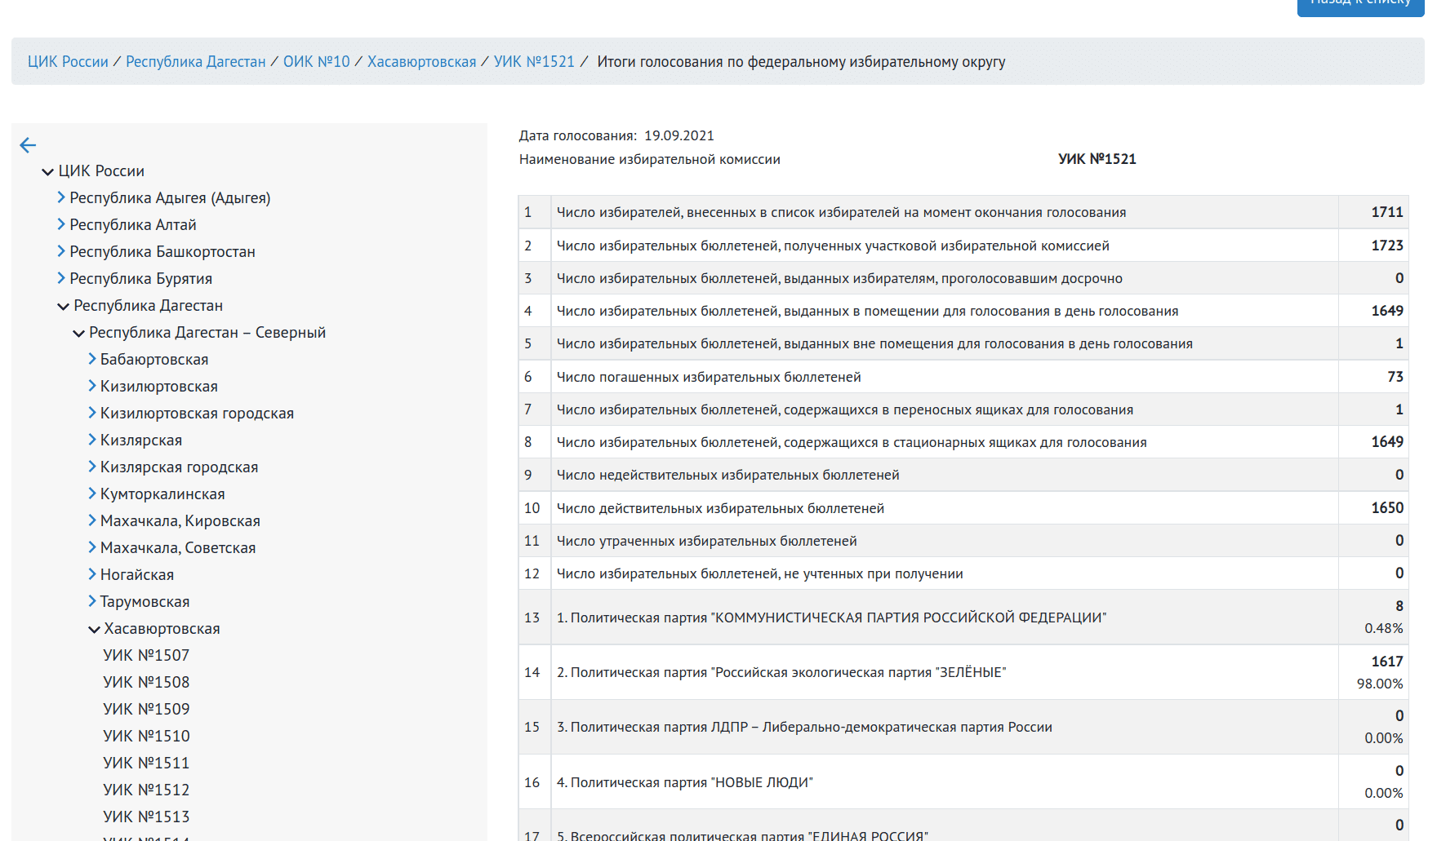Open ЦИК России breadcrumb link
The image size is (1437, 841).
click(68, 62)
